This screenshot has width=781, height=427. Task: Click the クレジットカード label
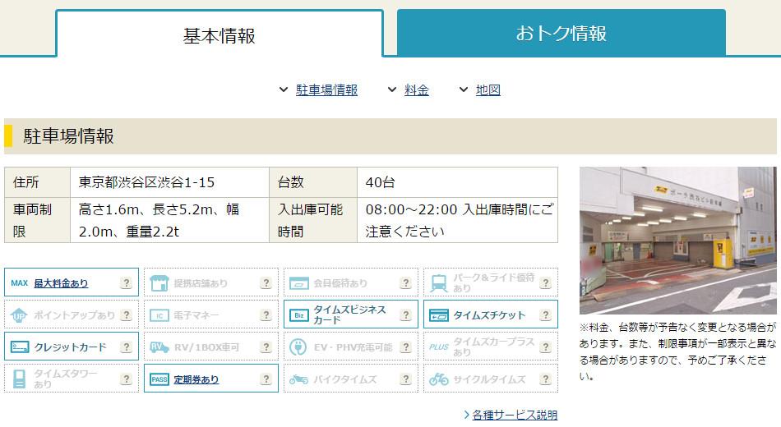tap(70, 347)
